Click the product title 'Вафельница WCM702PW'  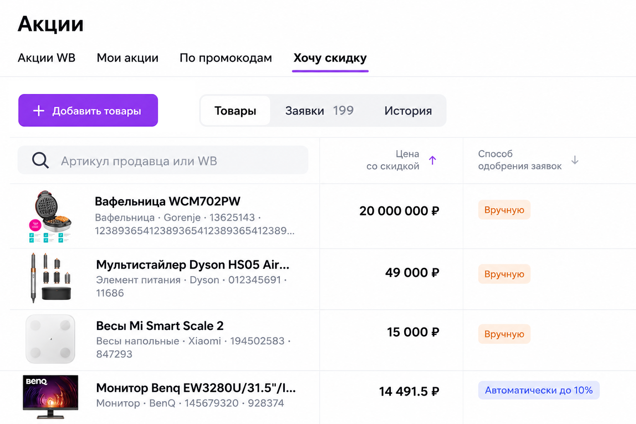point(167,202)
